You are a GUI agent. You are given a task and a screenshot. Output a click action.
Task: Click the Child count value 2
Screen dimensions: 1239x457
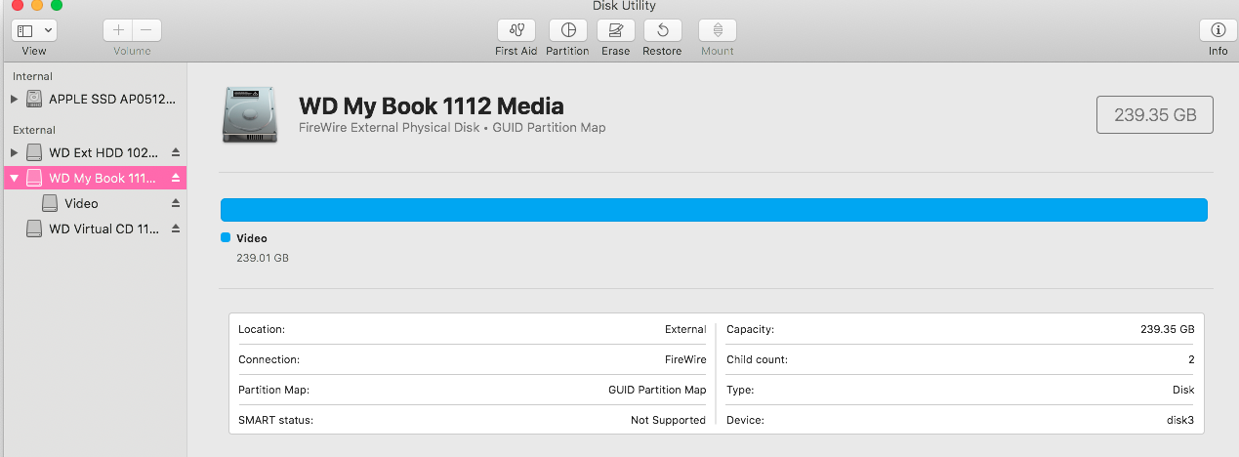[1191, 359]
